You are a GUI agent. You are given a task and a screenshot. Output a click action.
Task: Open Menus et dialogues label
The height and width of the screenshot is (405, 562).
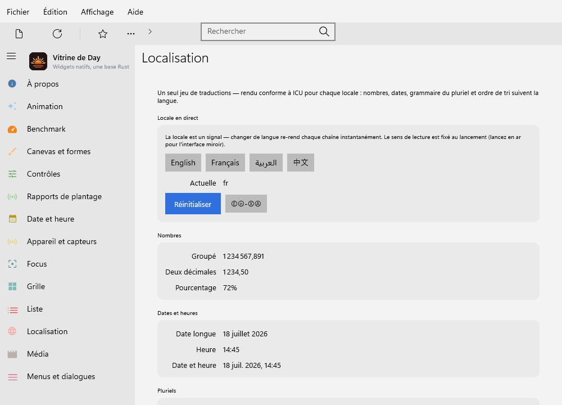pyautogui.click(x=61, y=377)
